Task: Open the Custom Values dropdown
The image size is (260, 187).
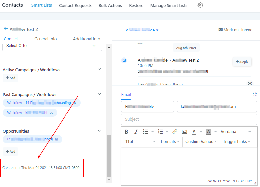Action: [201, 142]
